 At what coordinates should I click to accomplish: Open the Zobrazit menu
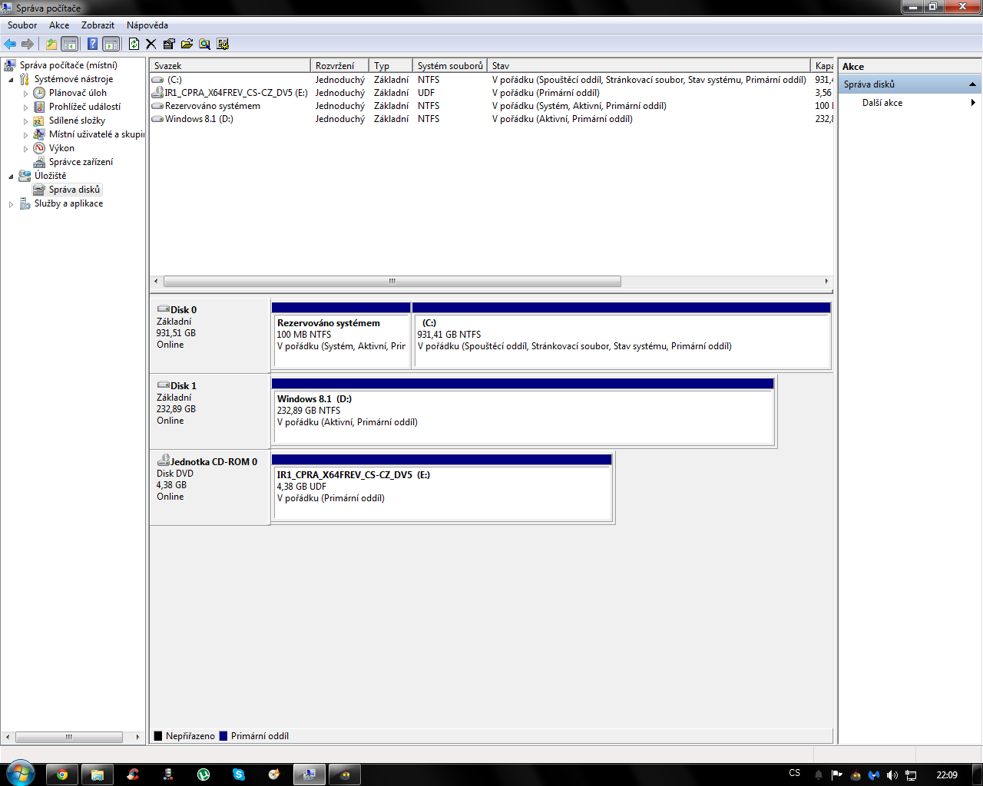(x=98, y=25)
